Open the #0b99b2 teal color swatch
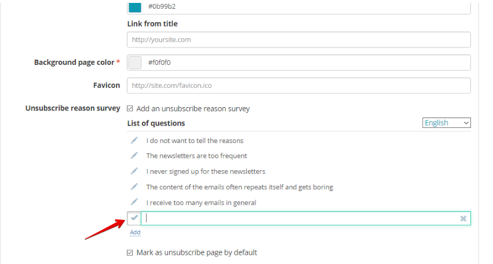The image size is (493, 264). coord(135,7)
